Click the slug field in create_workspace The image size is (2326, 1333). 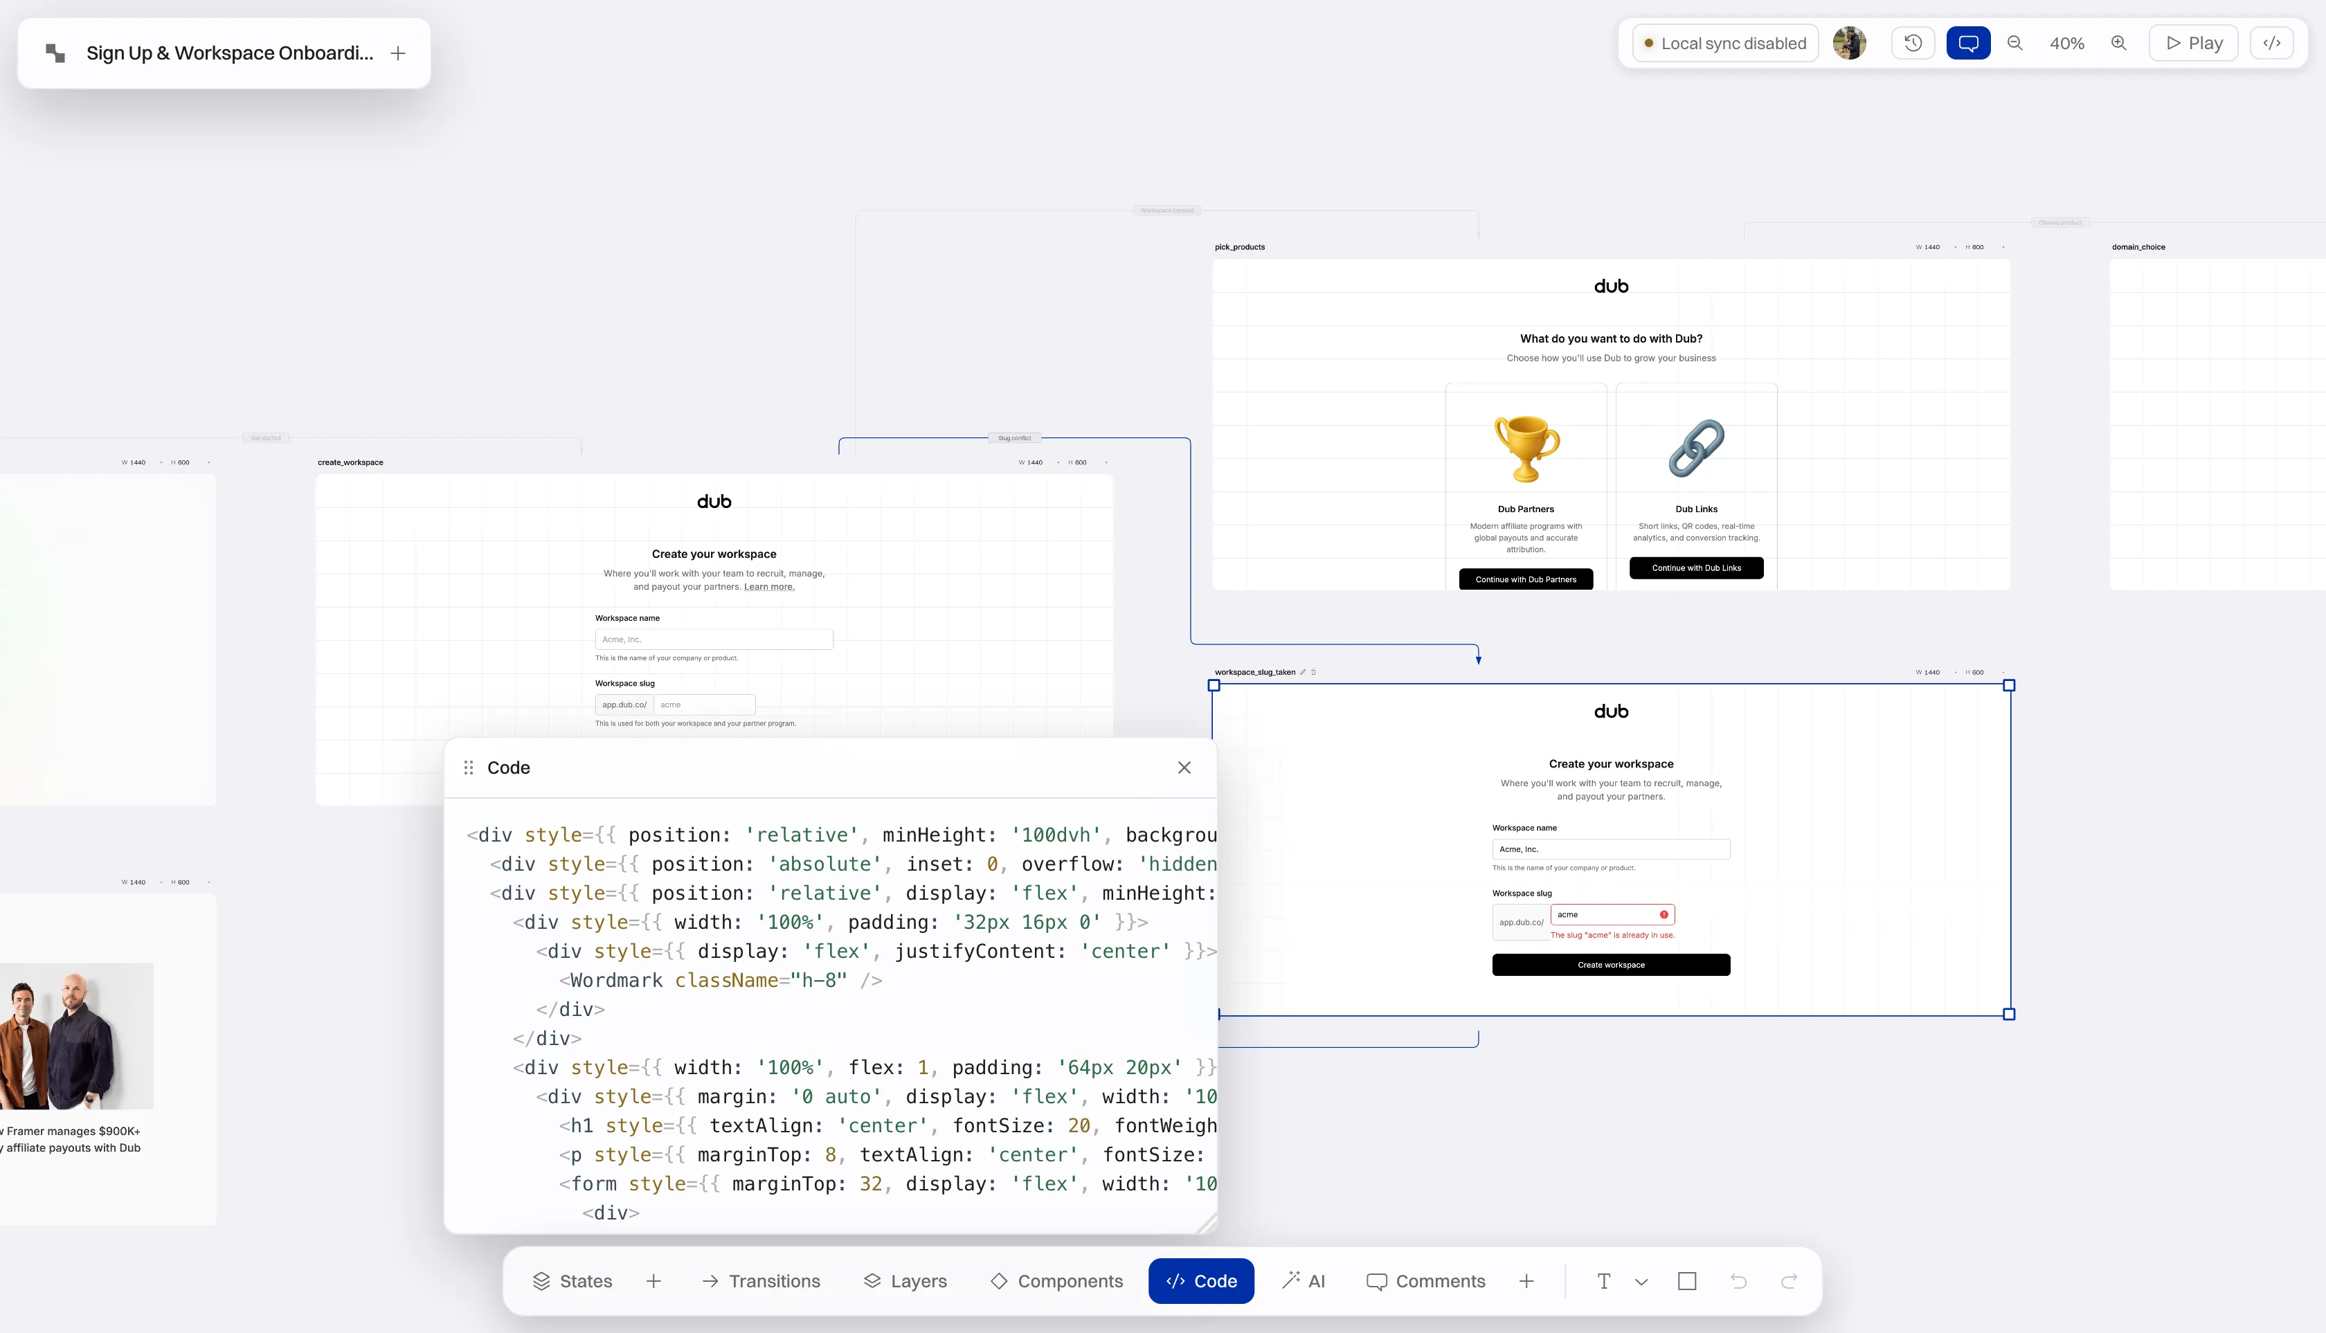point(704,705)
